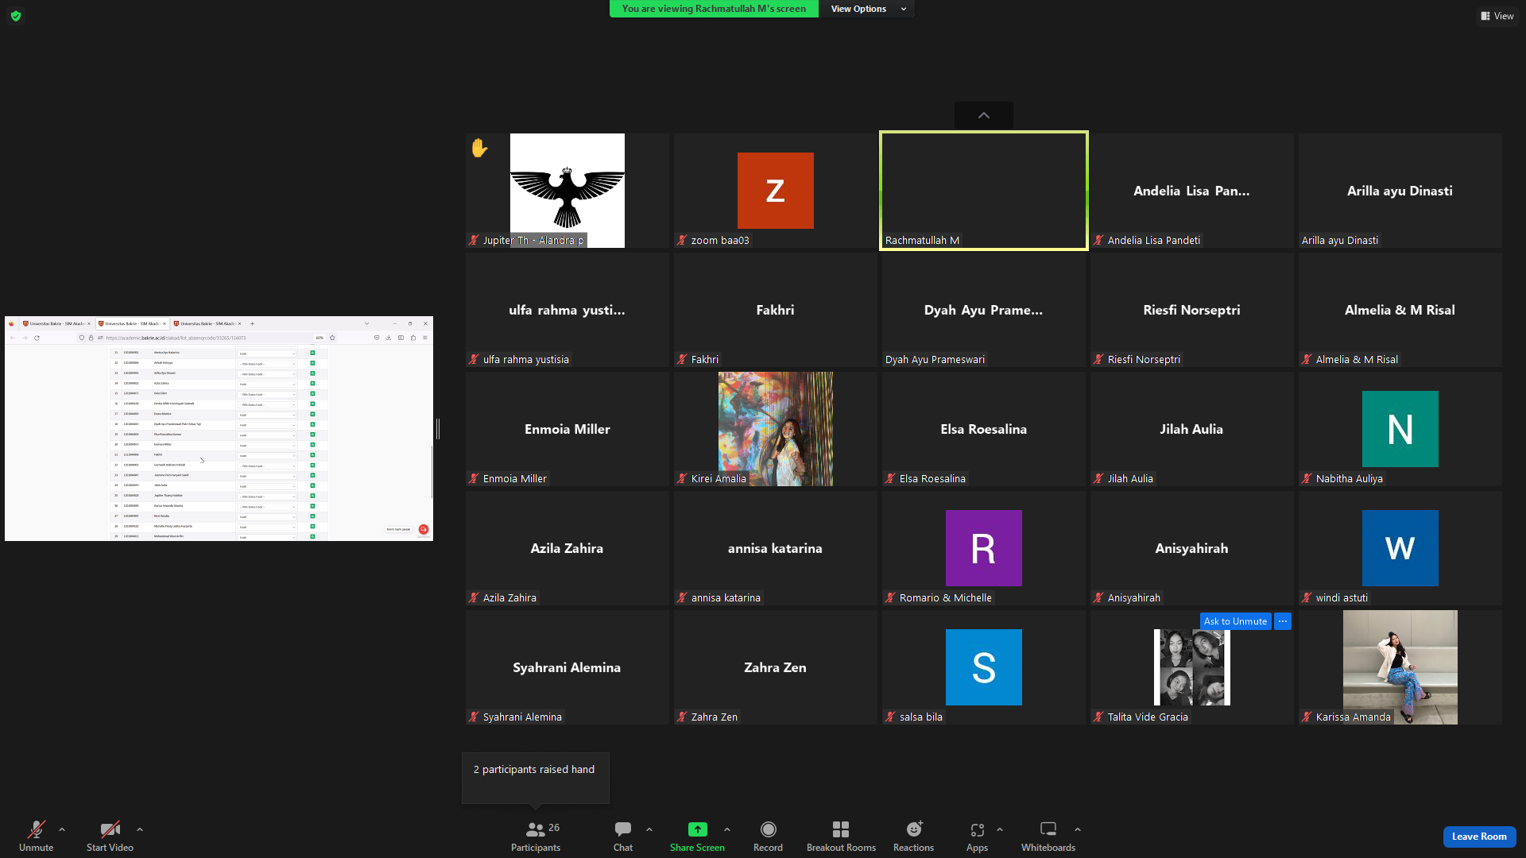1526x858 pixels.
Task: Open the Chat panel
Action: click(x=623, y=837)
